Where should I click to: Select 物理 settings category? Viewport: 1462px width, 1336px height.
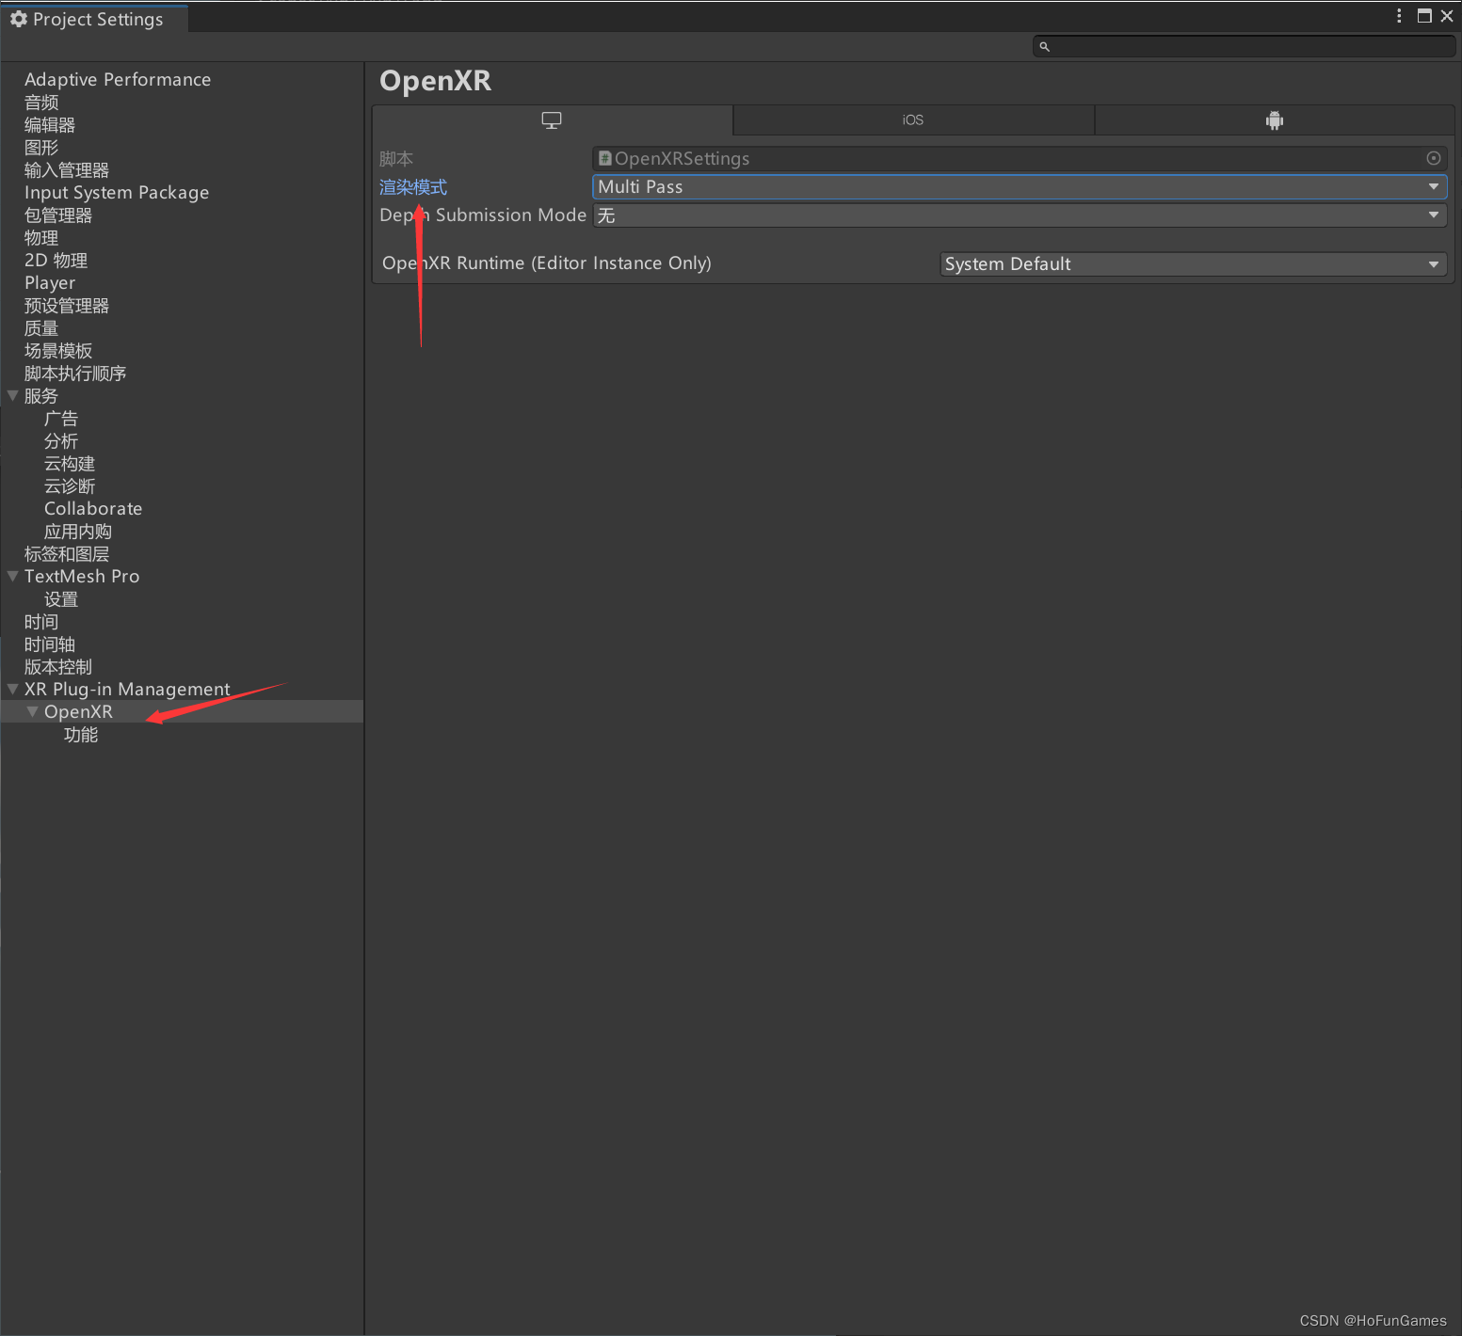[x=41, y=238]
